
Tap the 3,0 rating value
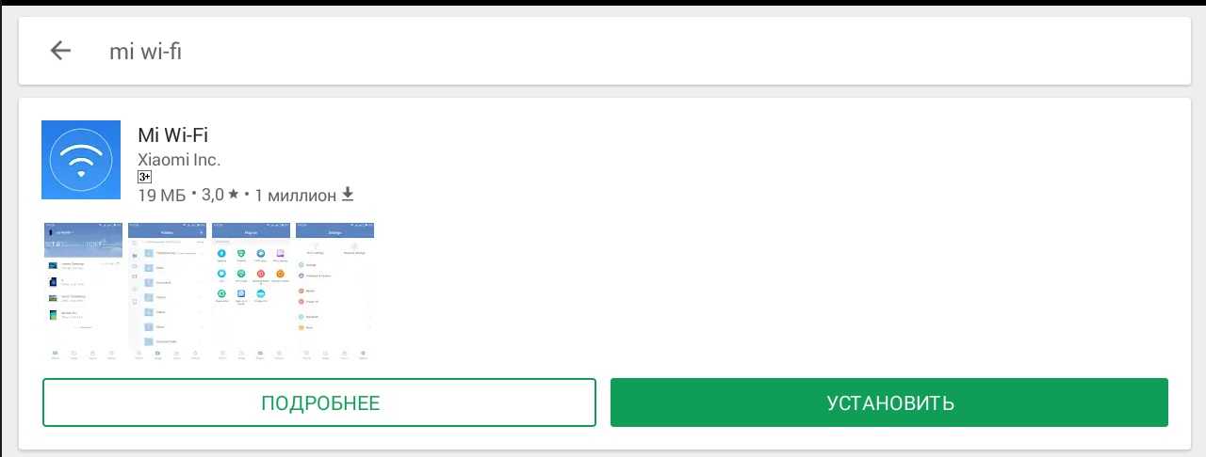[213, 195]
